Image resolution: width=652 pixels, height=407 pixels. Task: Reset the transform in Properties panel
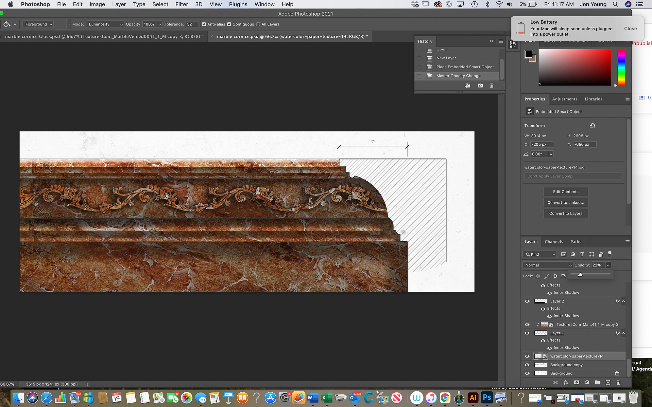[592, 126]
